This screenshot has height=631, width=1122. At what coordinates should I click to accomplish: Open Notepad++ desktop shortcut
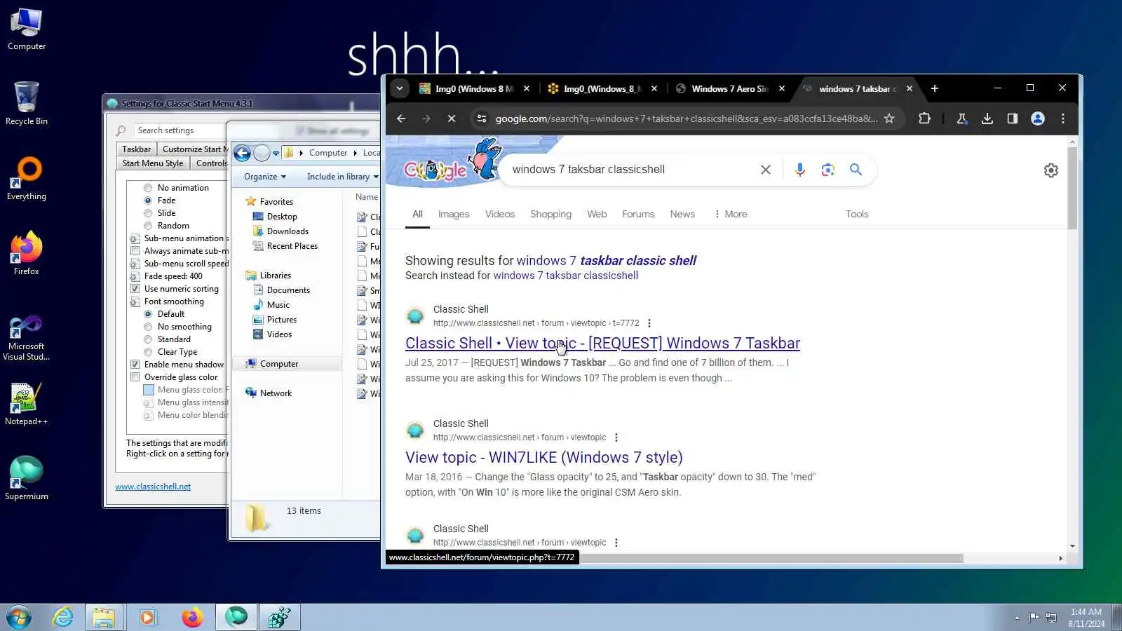[x=27, y=405]
